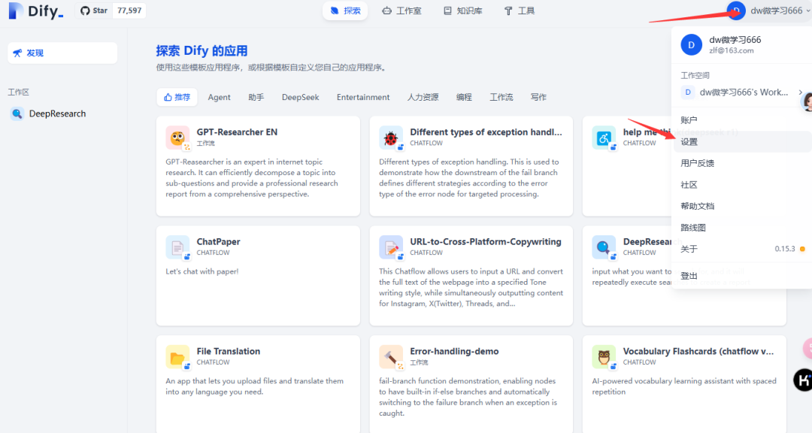Expand the dw微学习666's Workspace switcher

pyautogui.click(x=742, y=92)
